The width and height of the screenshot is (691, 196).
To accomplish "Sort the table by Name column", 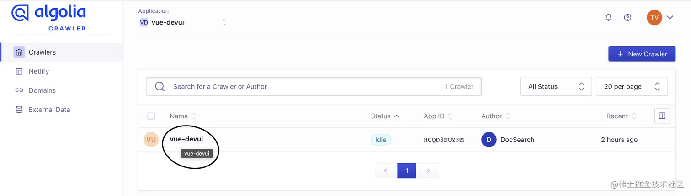I will (x=183, y=116).
